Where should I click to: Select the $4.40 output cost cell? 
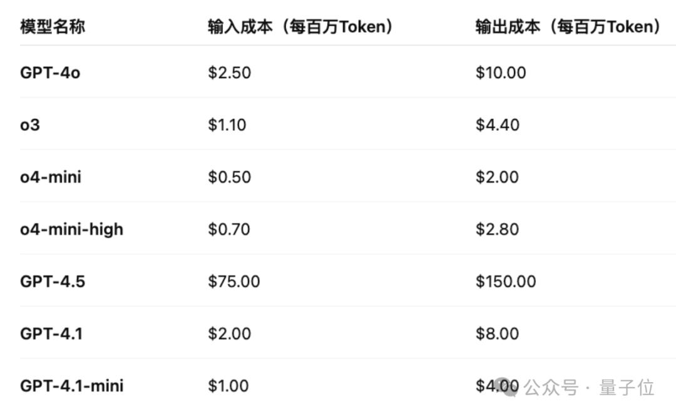498,125
